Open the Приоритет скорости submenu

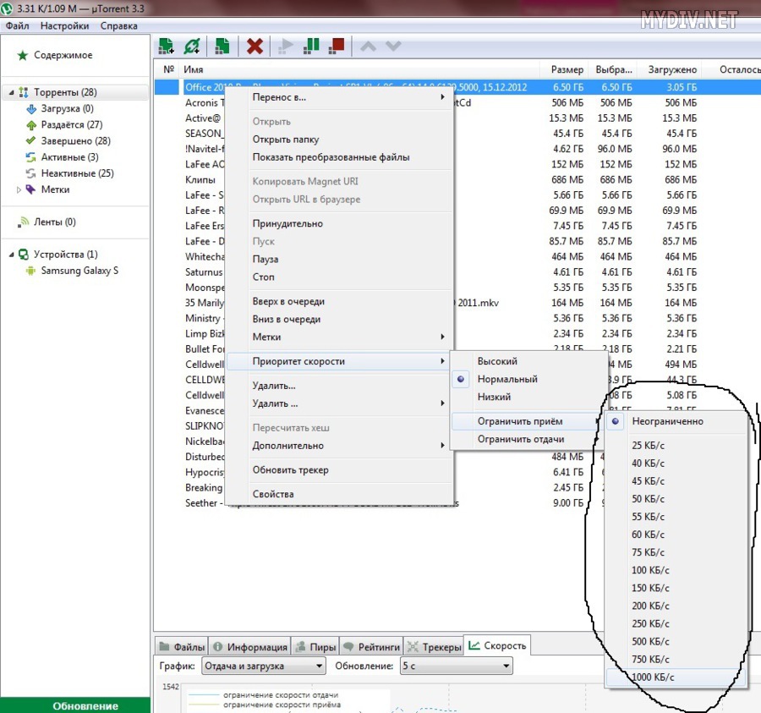click(x=338, y=361)
